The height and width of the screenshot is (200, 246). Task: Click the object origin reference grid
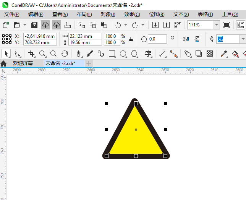(7, 39)
